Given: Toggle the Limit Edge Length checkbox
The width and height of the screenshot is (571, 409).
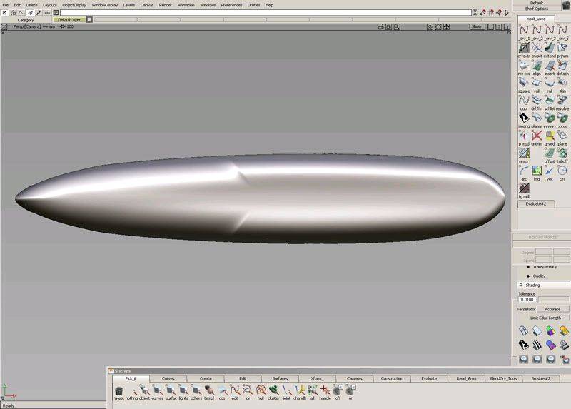Looking at the screenshot, I should [x=565, y=318].
